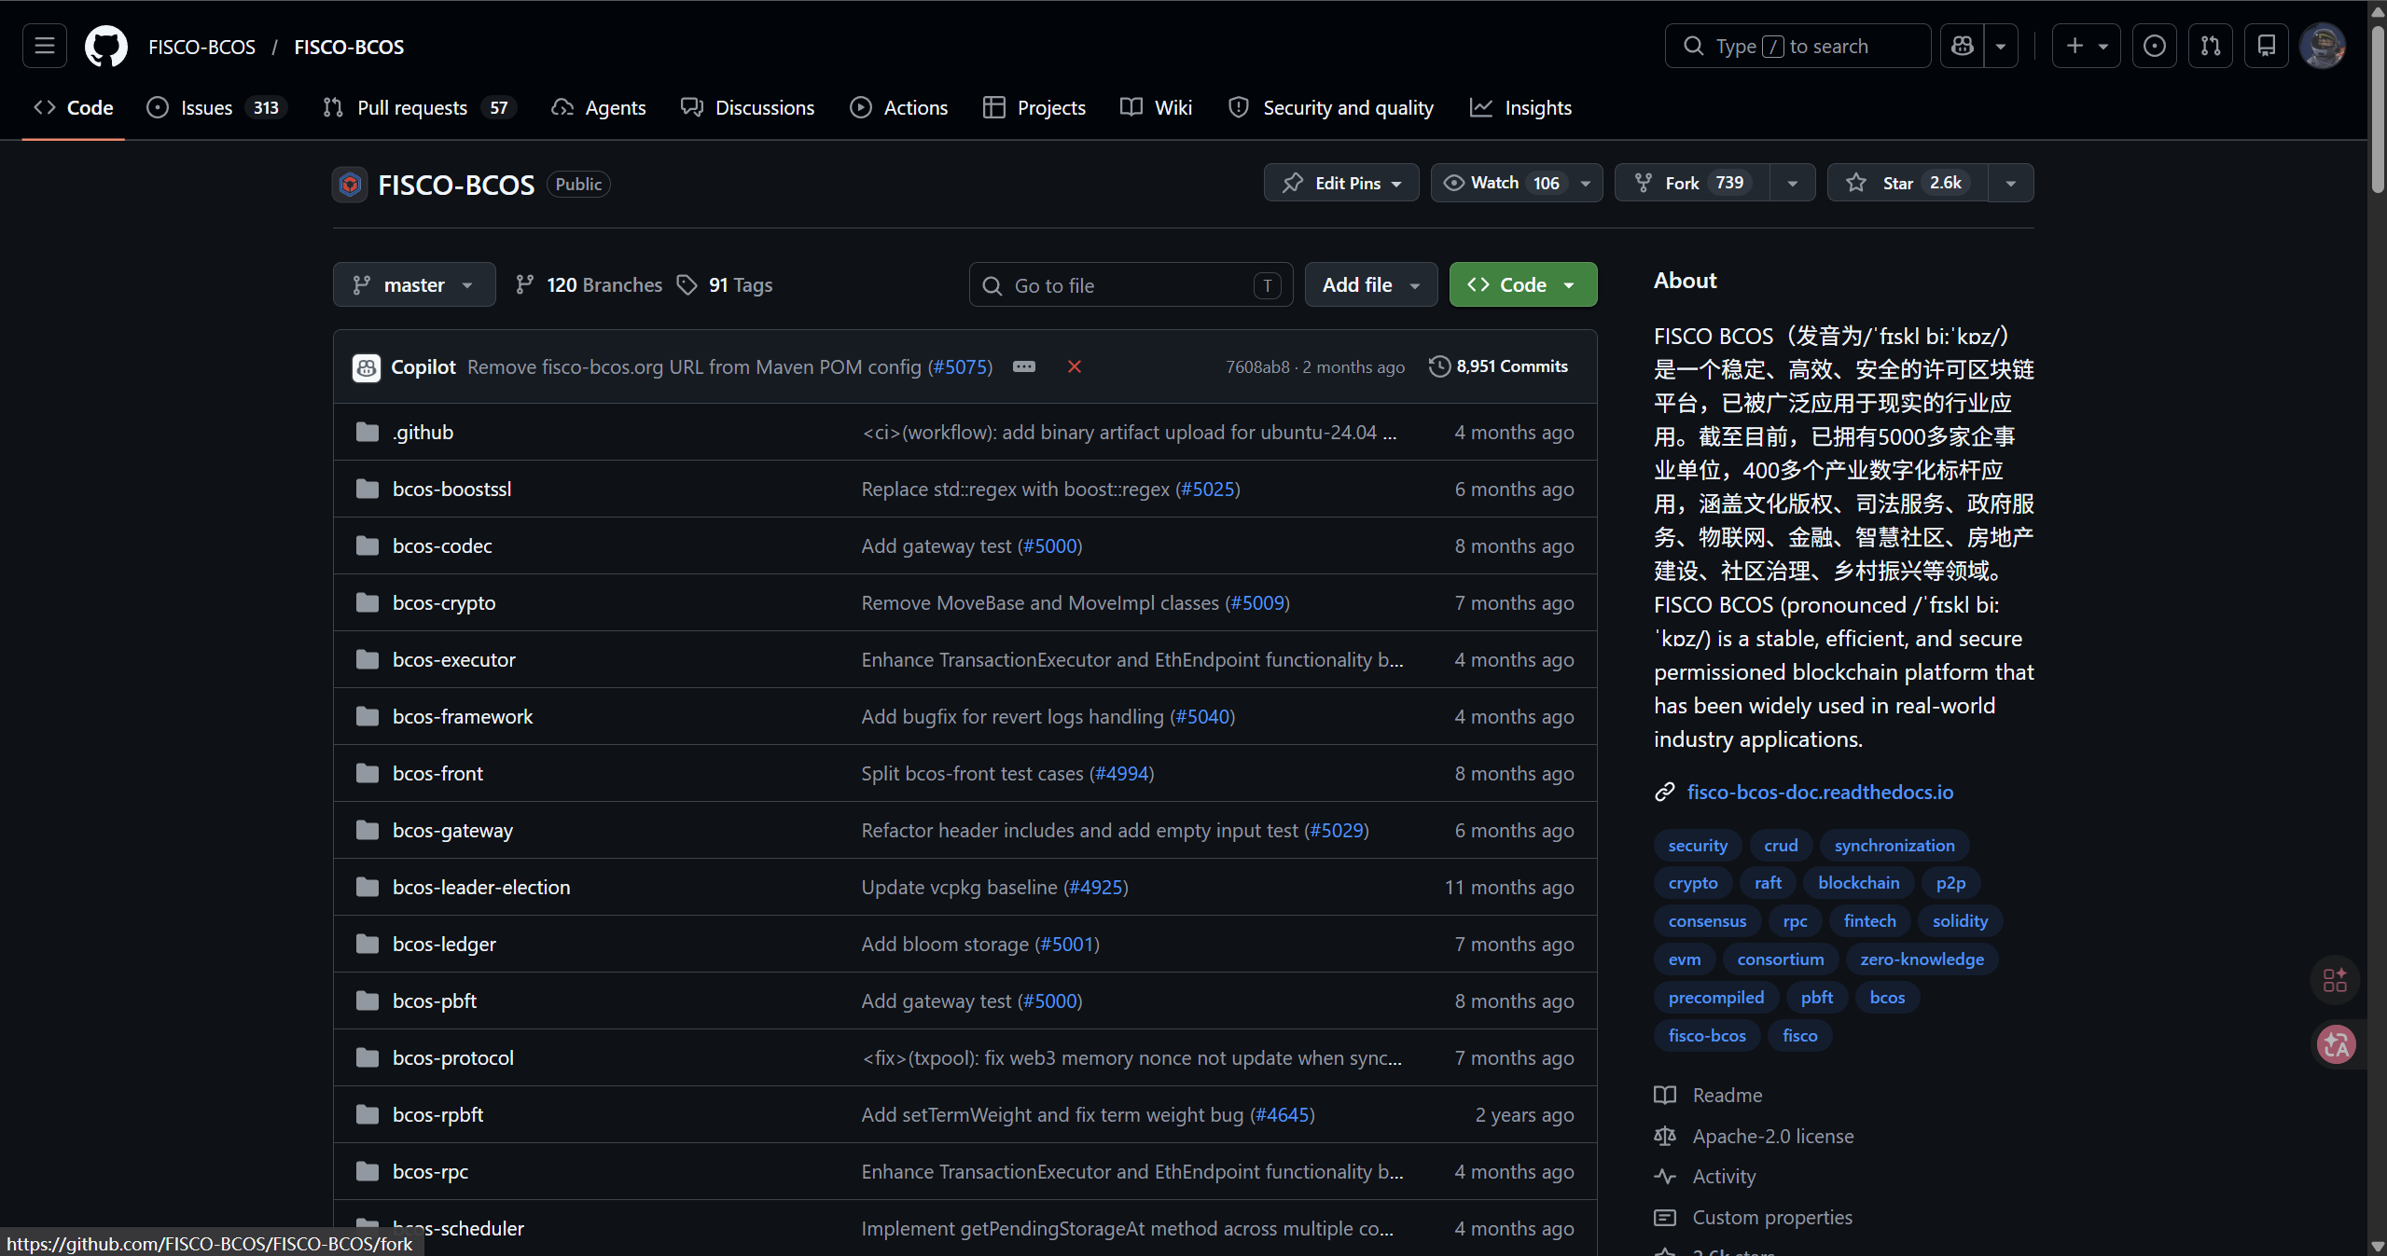The width and height of the screenshot is (2387, 1256).
Task: Open the Wiki tab
Action: click(x=1156, y=107)
